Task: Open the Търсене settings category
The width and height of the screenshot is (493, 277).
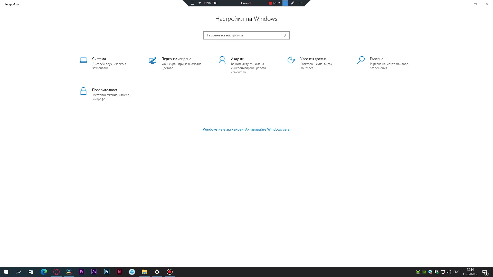Action: pyautogui.click(x=376, y=59)
